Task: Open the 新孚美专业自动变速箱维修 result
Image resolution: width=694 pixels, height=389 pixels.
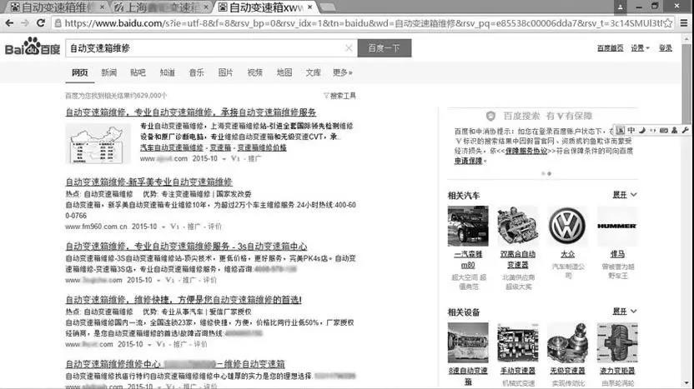Action: click(149, 182)
